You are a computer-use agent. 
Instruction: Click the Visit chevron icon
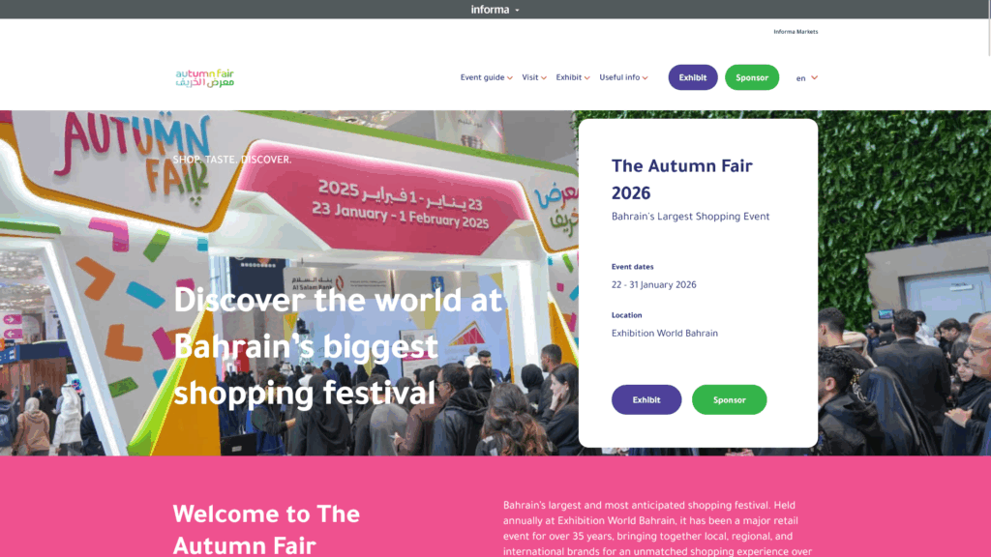pos(544,78)
